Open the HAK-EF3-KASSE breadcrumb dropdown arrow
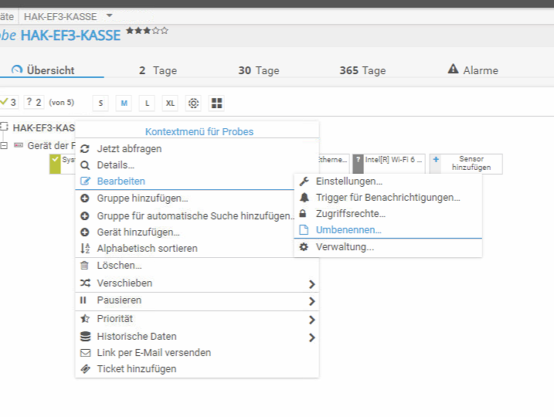This screenshot has height=417, width=554. pyautogui.click(x=109, y=15)
